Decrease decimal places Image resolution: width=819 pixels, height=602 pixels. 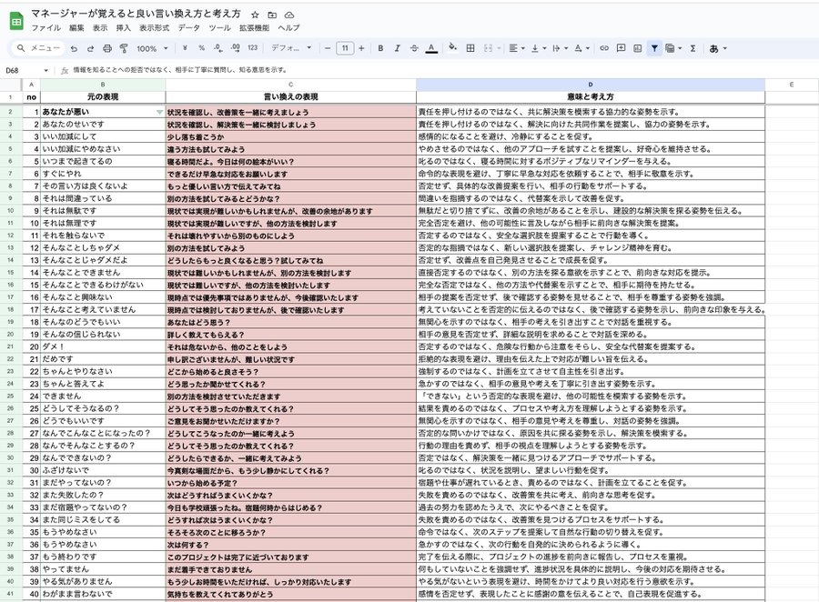218,48
